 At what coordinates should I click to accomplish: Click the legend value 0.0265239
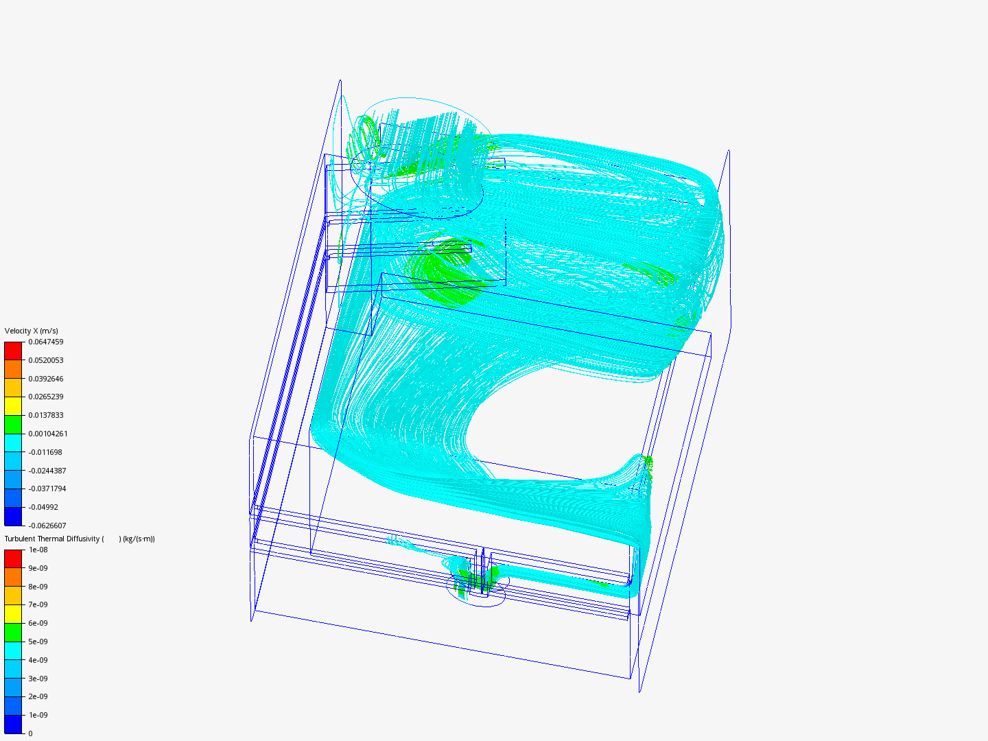[x=46, y=397]
